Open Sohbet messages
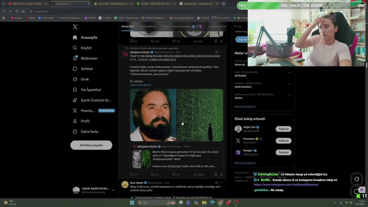 click(83, 69)
